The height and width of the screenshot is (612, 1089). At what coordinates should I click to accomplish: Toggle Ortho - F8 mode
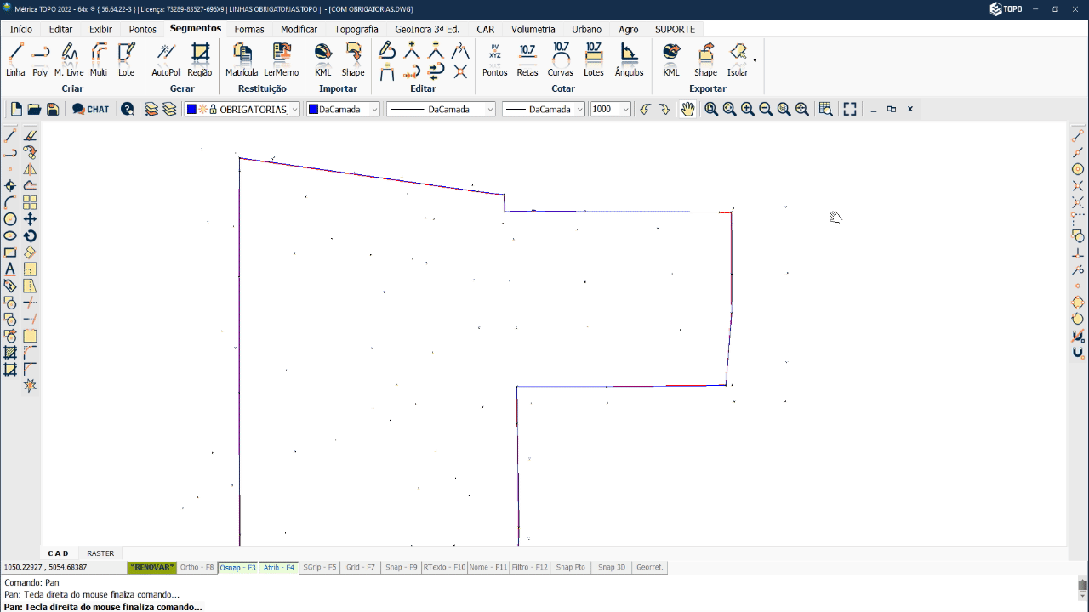196,567
